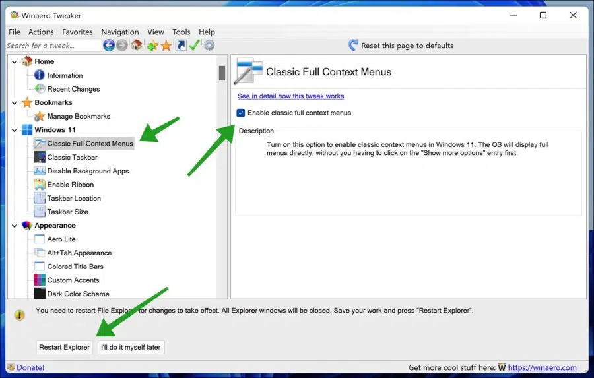Open the File menu
Screen dimensions: 594x378
(15, 32)
